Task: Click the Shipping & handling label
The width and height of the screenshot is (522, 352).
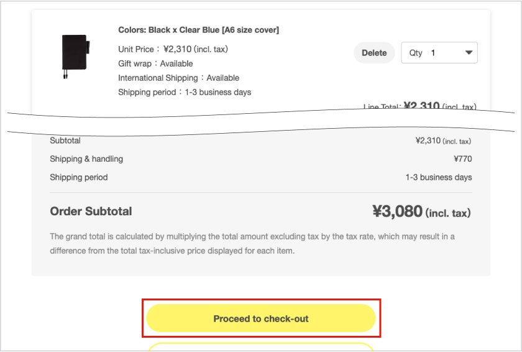Action: [x=86, y=159]
